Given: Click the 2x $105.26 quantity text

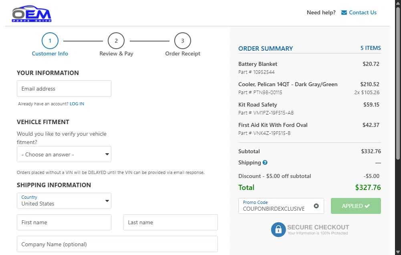Looking at the screenshot, I should (367, 93).
